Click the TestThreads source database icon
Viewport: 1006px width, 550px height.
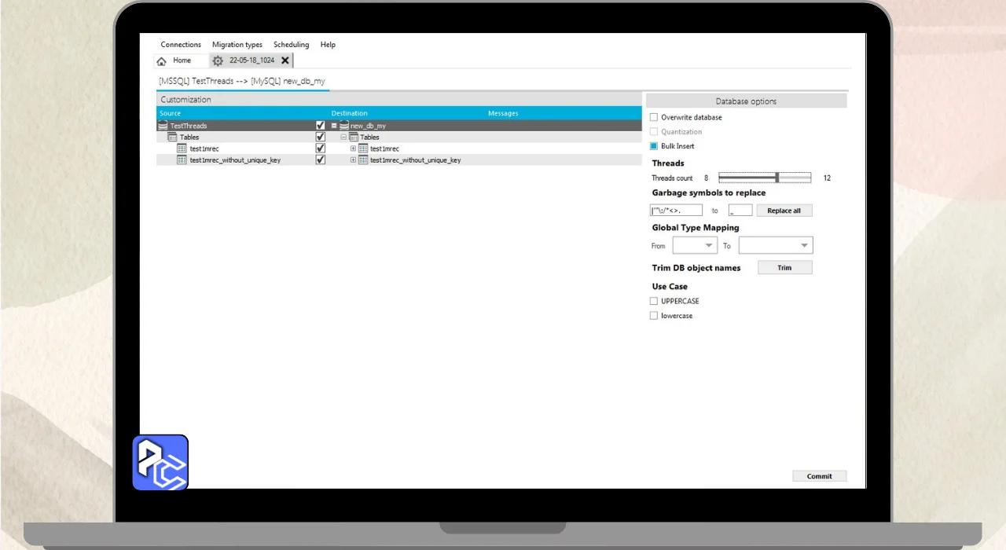coord(163,126)
